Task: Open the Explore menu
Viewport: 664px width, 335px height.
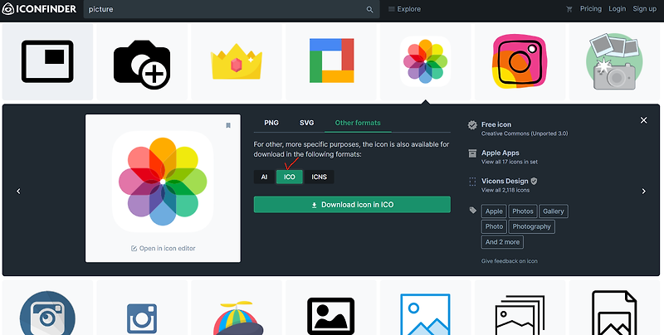Action: tap(404, 9)
